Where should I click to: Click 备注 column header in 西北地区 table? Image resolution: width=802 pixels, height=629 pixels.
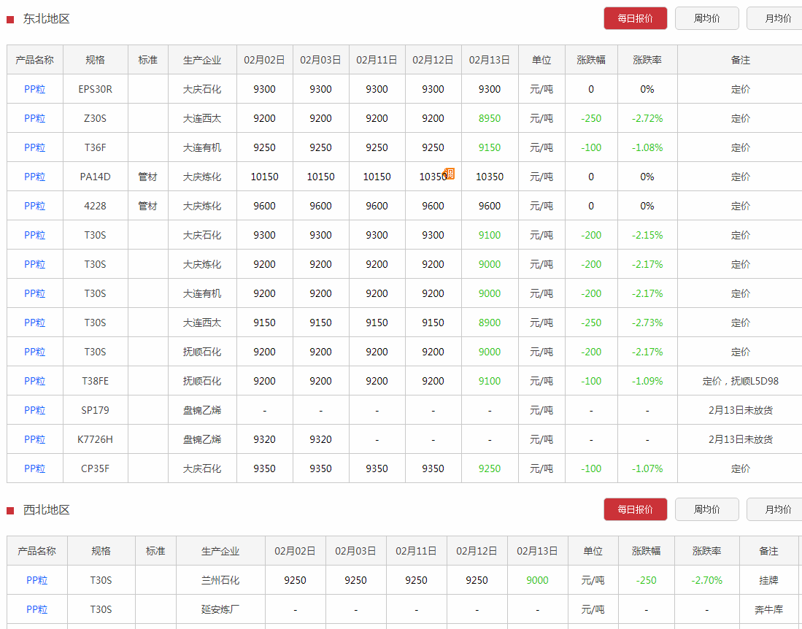point(768,551)
